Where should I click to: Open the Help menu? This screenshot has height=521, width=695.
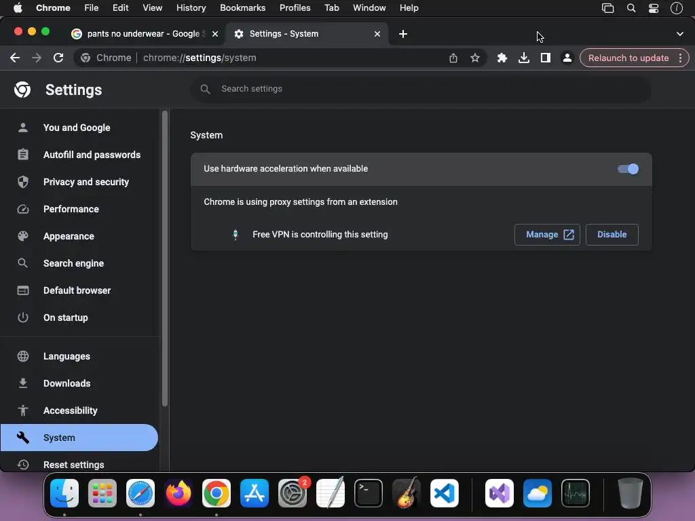(x=409, y=8)
